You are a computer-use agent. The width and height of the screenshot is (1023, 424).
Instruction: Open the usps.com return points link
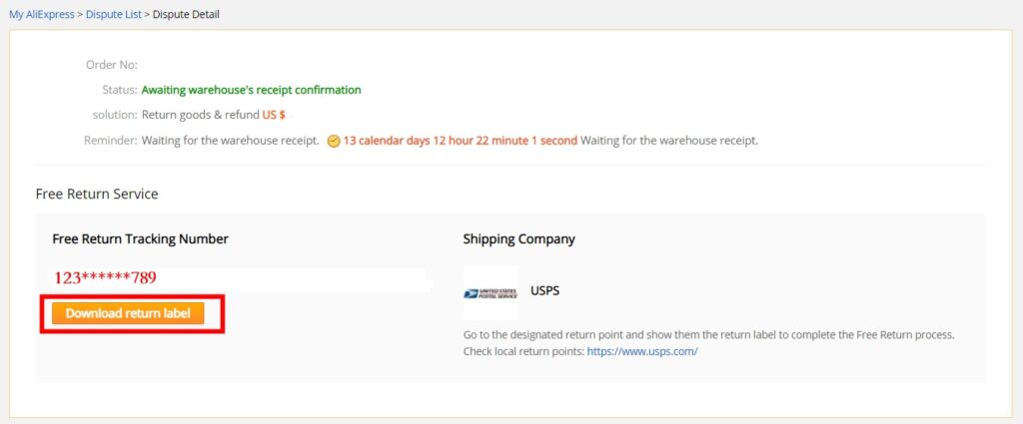click(642, 352)
